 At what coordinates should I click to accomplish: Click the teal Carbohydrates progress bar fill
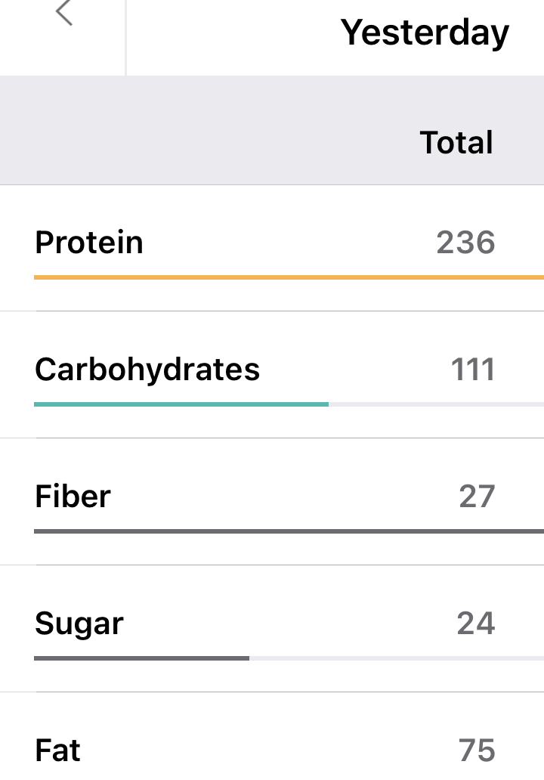tap(181, 404)
